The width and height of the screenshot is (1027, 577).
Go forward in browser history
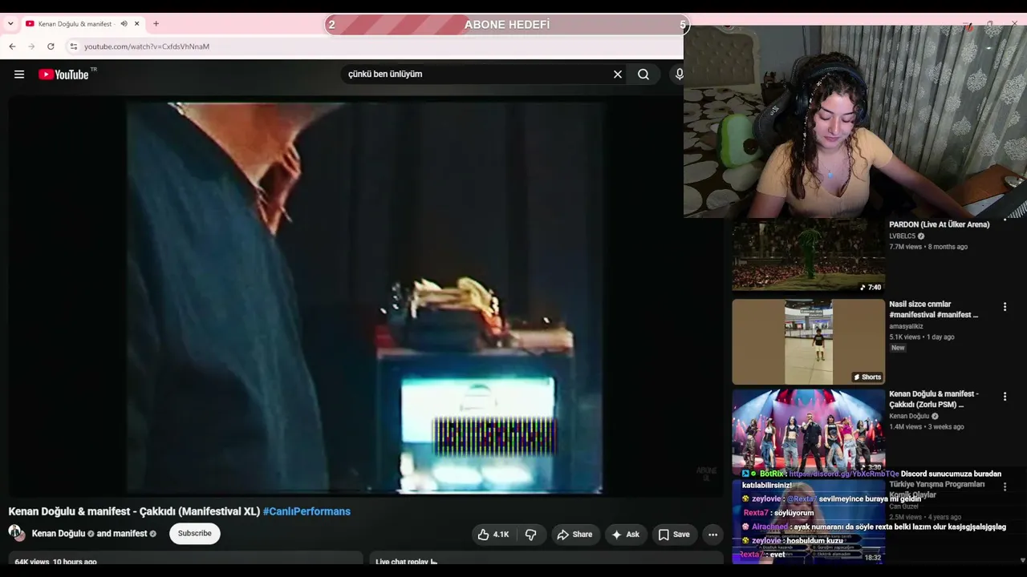31,46
